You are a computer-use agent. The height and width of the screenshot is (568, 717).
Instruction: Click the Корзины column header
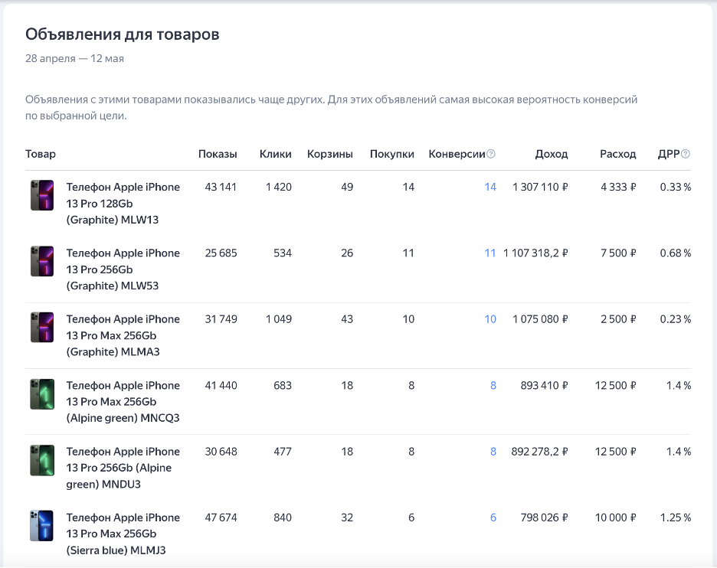click(330, 154)
